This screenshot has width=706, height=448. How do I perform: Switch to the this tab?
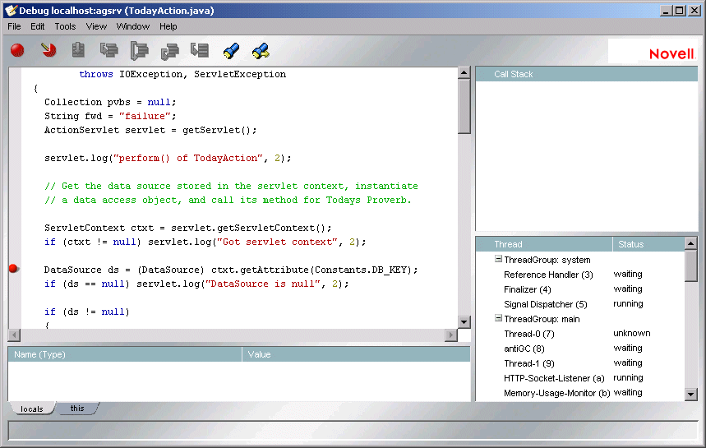point(77,408)
